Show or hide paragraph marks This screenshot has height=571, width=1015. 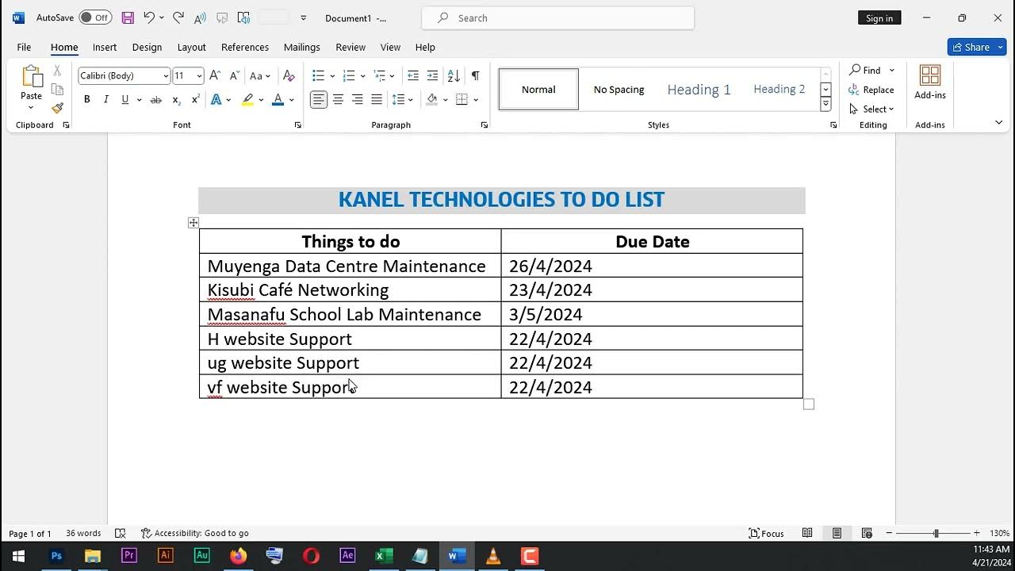point(475,76)
